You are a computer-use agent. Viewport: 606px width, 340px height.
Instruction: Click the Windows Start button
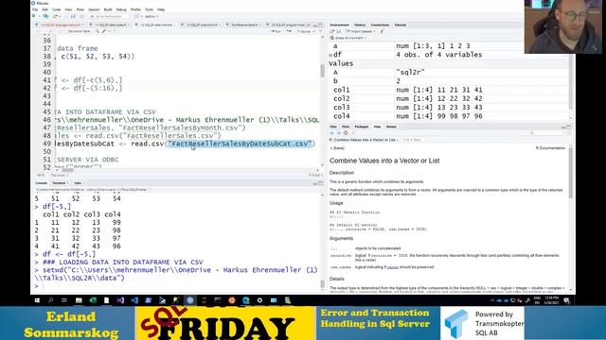[37, 300]
